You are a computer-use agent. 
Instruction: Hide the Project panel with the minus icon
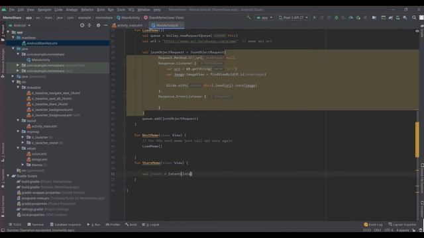106,25
